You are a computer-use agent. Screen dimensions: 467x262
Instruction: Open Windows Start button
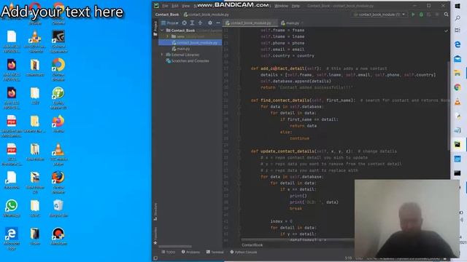[x=458, y=6]
